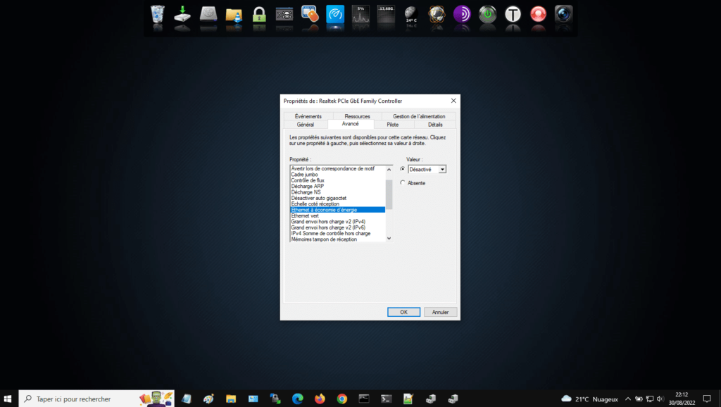Click the Annuler button
The height and width of the screenshot is (407, 721).
coord(441,312)
